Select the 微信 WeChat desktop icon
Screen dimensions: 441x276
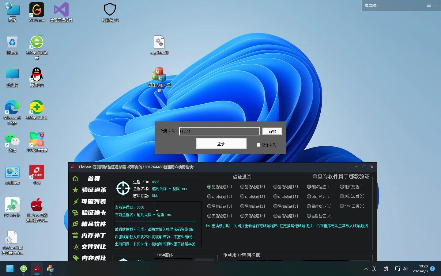[12, 143]
